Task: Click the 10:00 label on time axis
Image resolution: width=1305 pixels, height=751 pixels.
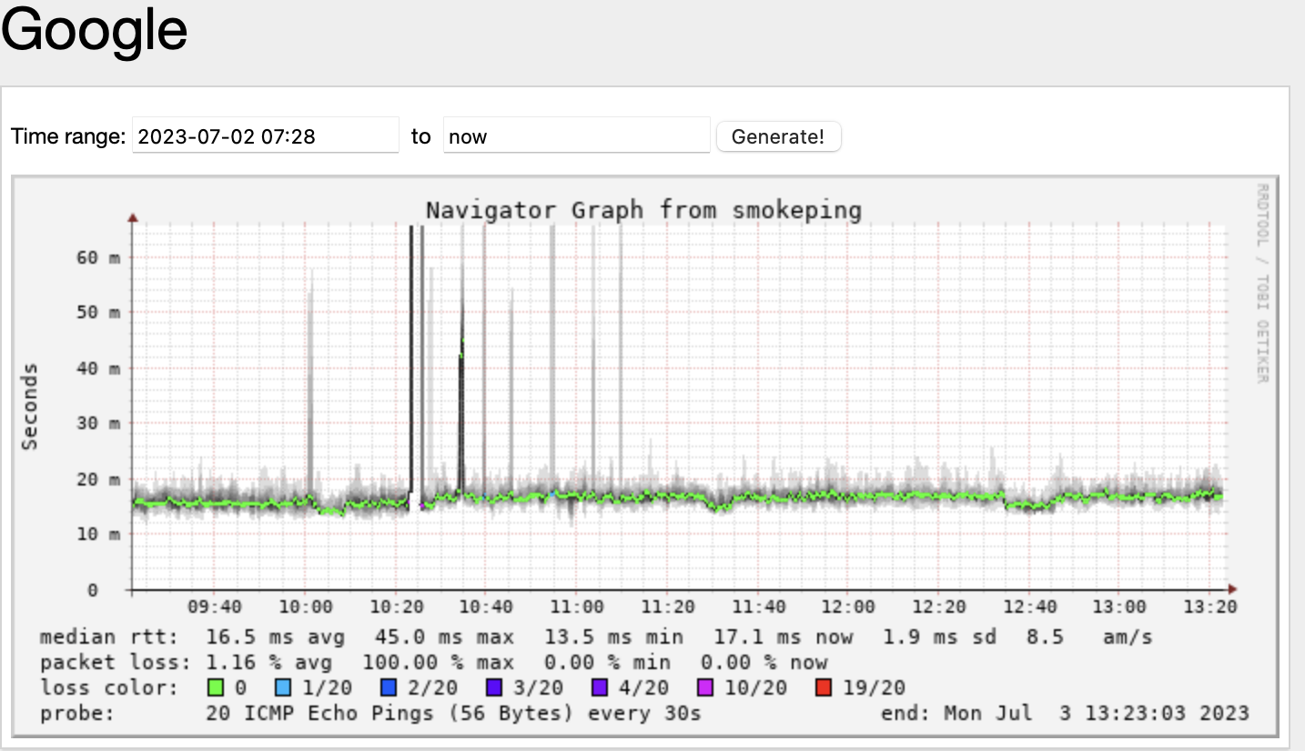Action: tap(305, 607)
